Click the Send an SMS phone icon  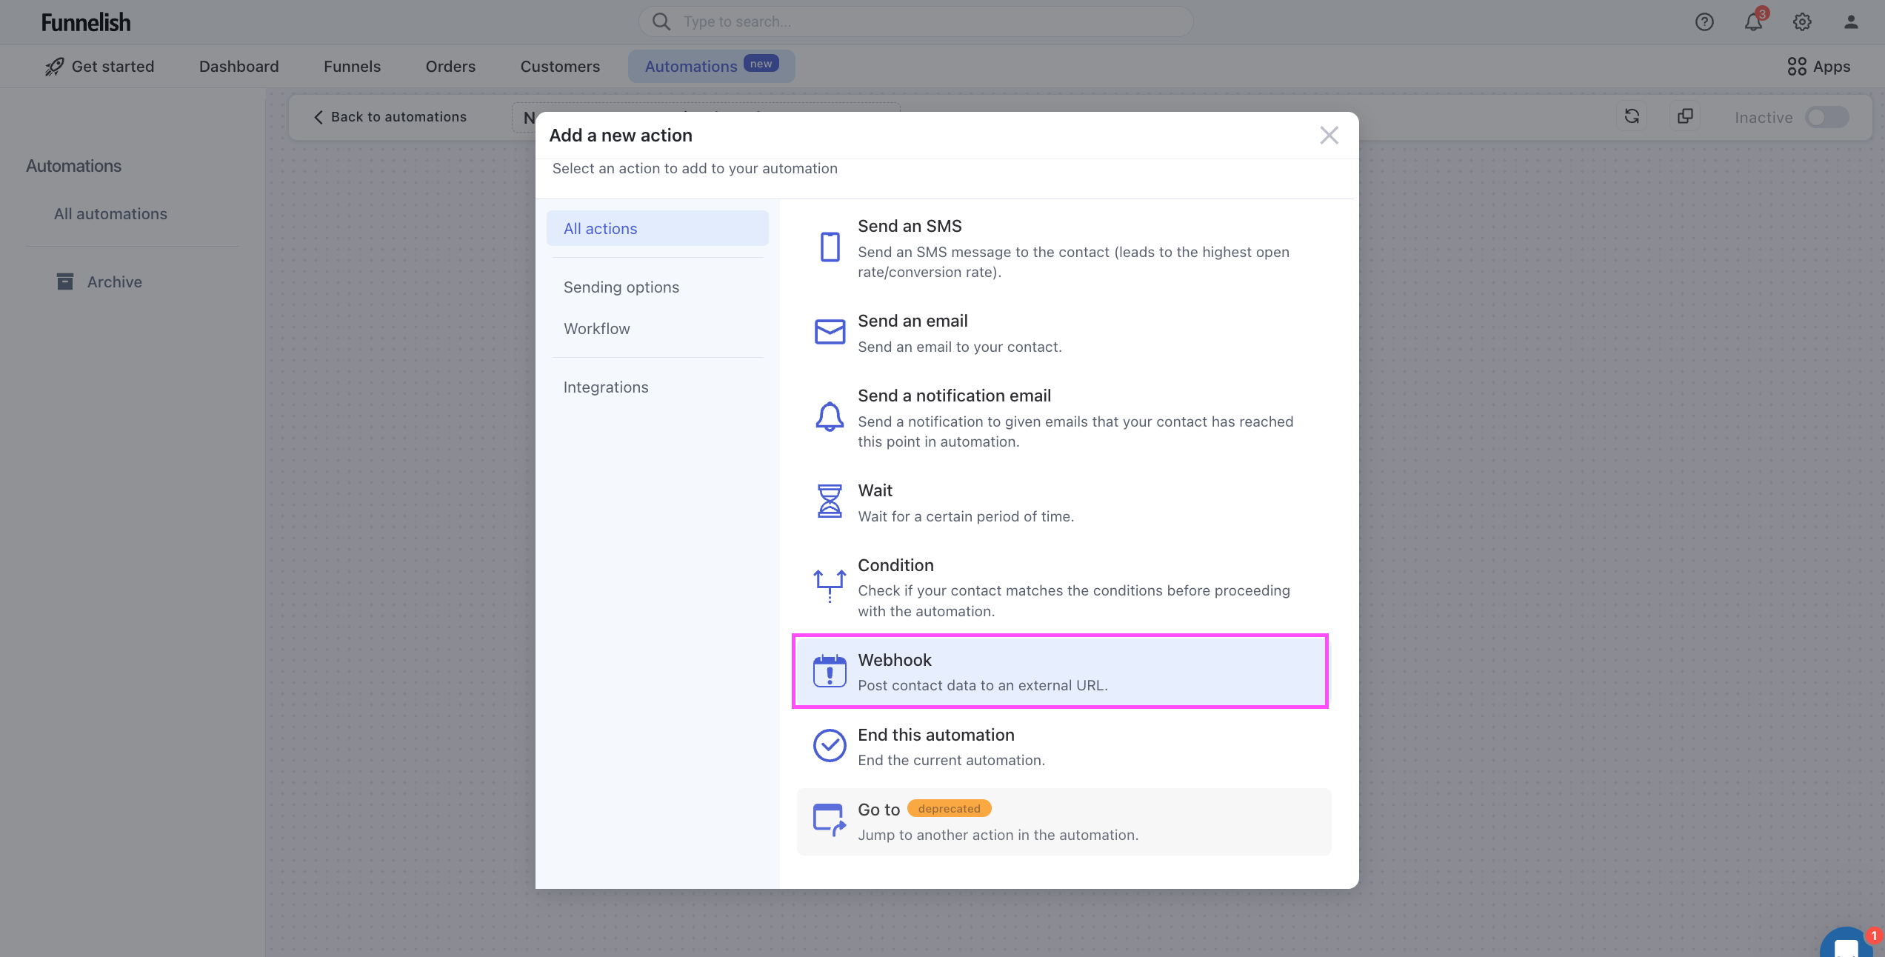[830, 247]
